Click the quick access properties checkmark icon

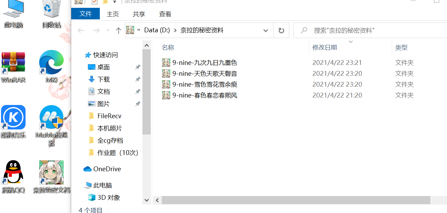(x=94, y=2)
